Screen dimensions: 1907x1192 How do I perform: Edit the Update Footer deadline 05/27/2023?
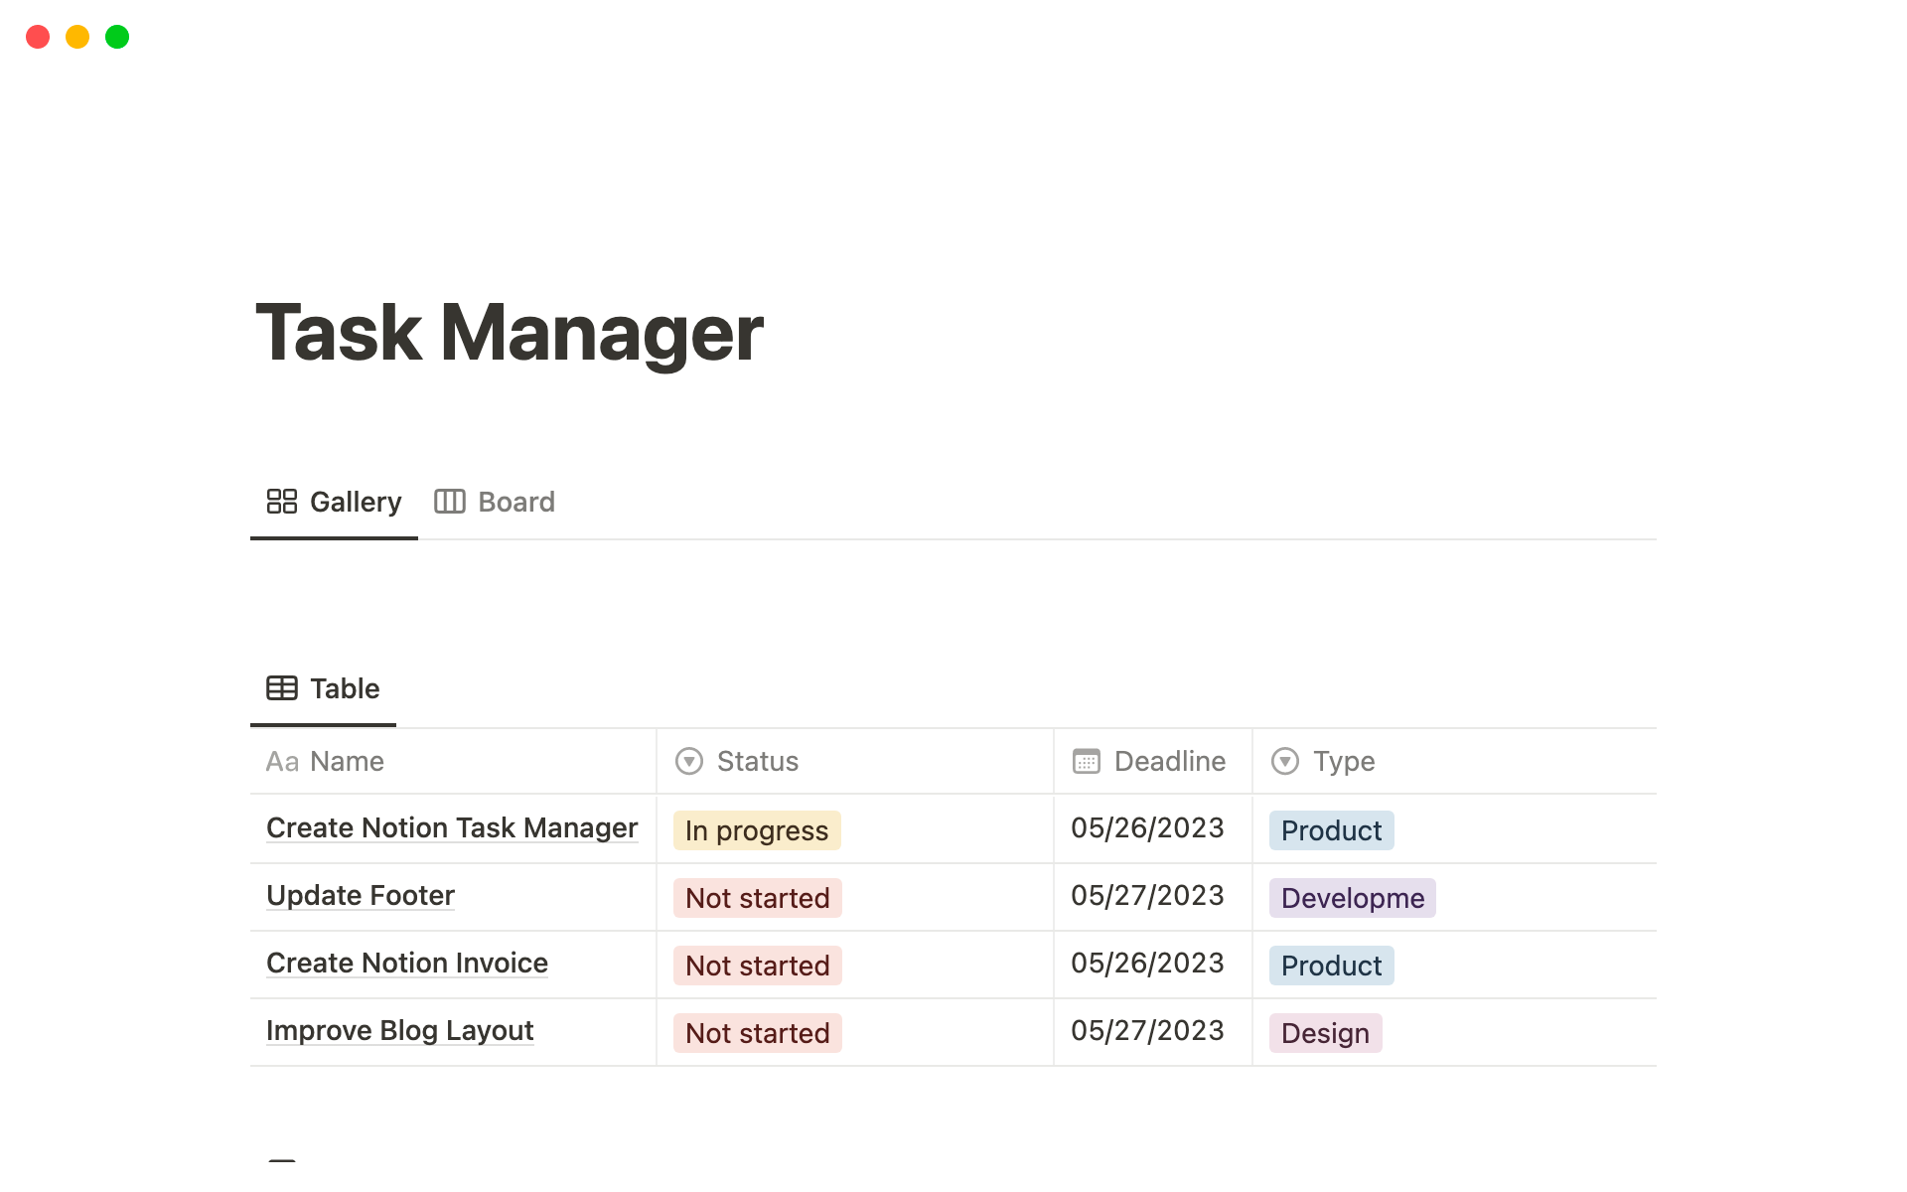pos(1147,896)
